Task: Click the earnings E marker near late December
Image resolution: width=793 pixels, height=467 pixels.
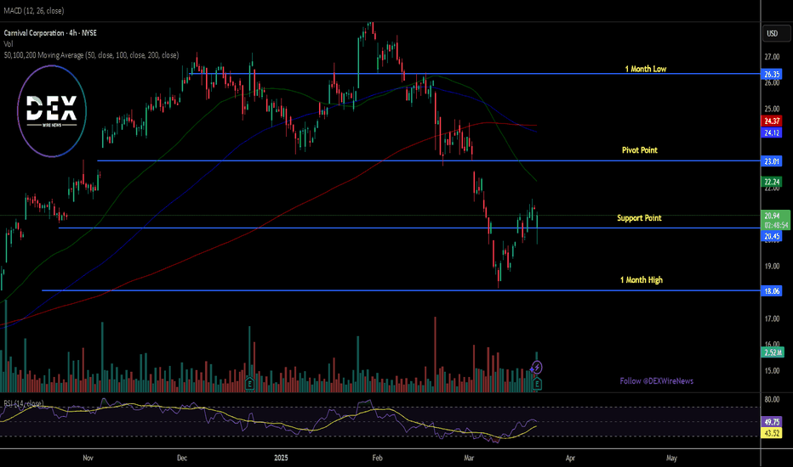Action: click(249, 384)
